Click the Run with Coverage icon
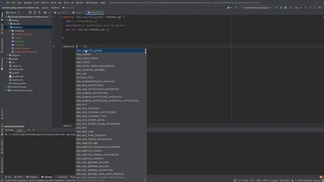Viewport: 324px width, 182px height. point(286,8)
